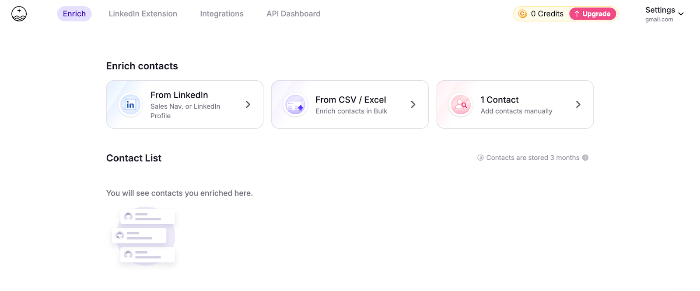Switch to the LinkedIn Extension tab
The width and height of the screenshot is (700, 291).
tap(143, 14)
